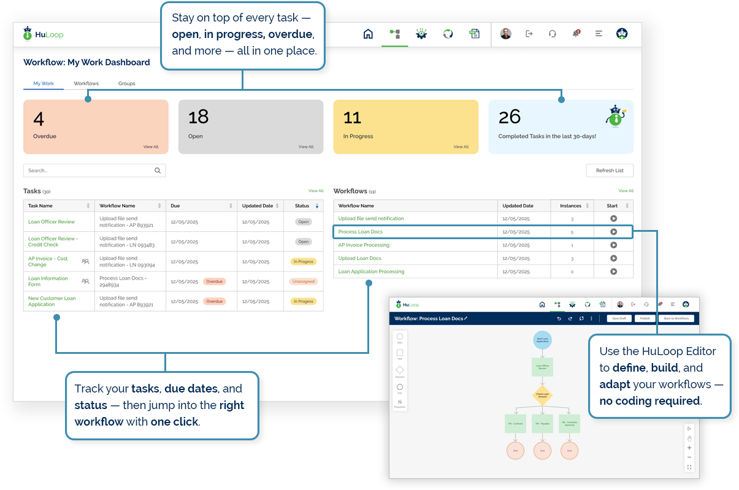This screenshot has height=490, width=739.
Task: Switch to the Groups tab
Action: [127, 83]
